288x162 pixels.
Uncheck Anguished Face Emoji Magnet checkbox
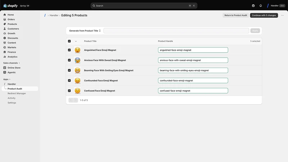click(69, 50)
